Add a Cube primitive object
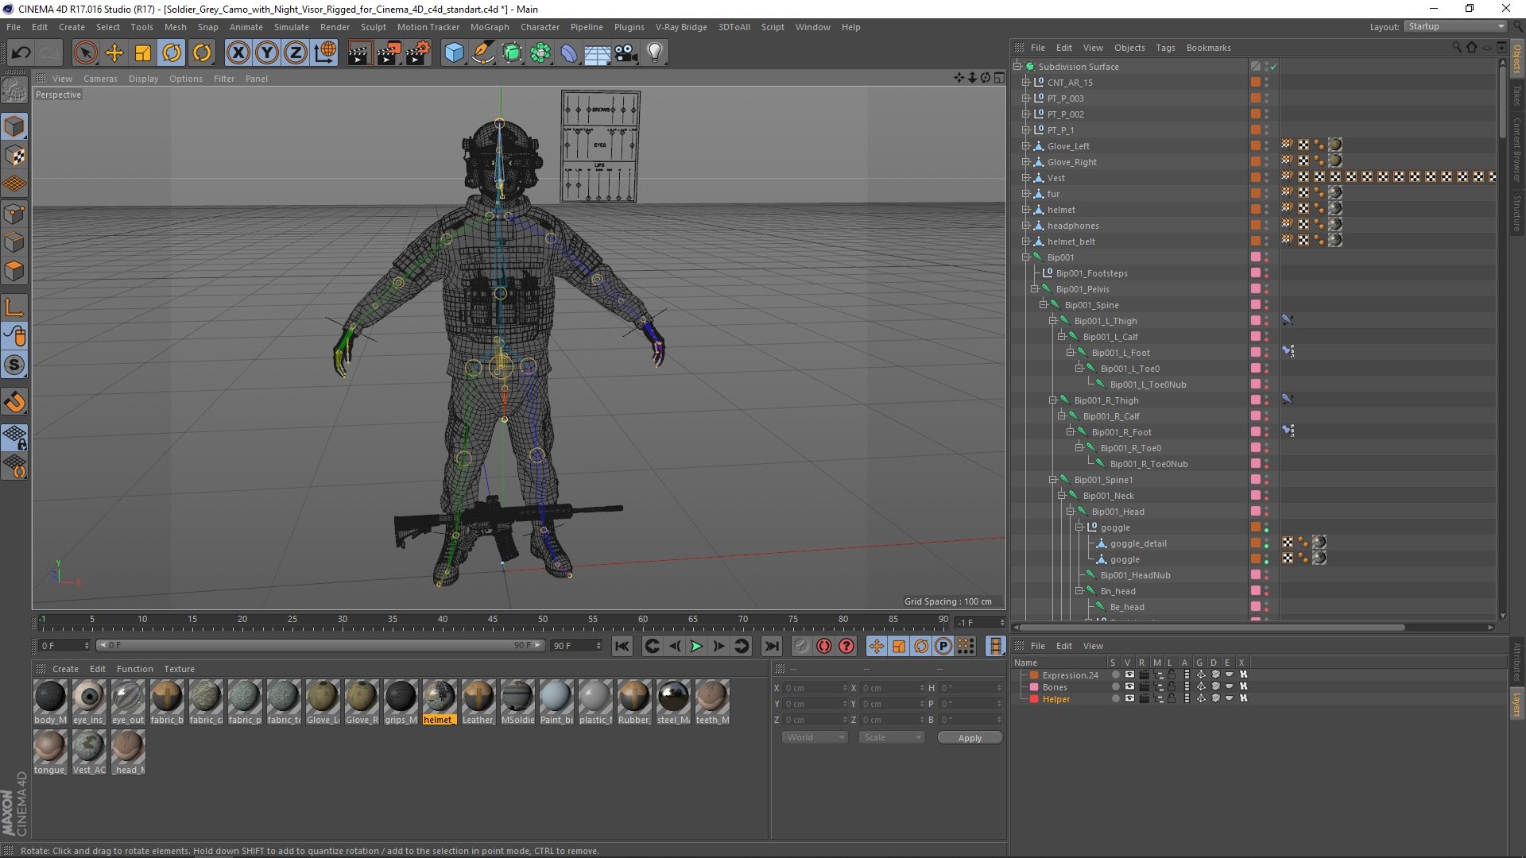Screen dimensions: 1526x858 pos(454,53)
